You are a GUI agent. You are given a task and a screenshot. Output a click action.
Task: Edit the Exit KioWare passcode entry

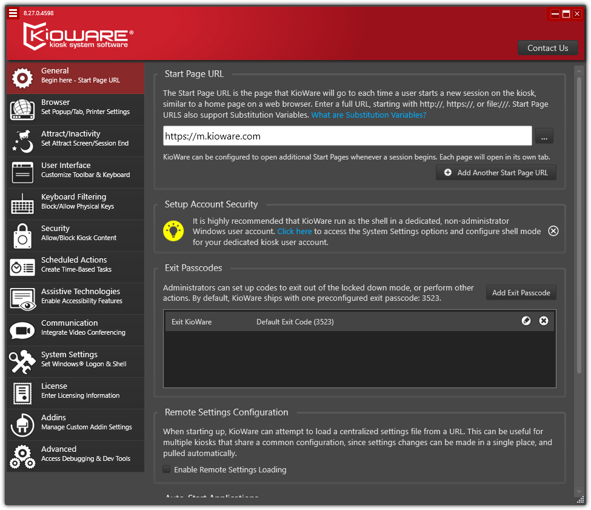pyautogui.click(x=526, y=321)
